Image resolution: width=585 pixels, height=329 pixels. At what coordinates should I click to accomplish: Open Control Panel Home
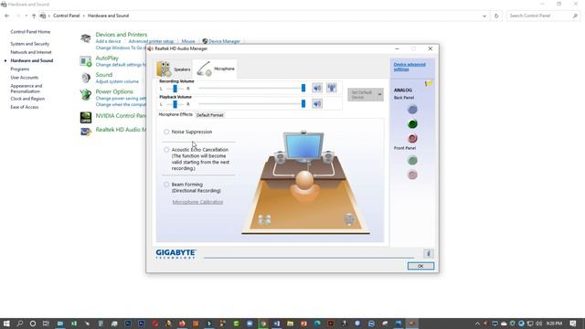[30, 32]
